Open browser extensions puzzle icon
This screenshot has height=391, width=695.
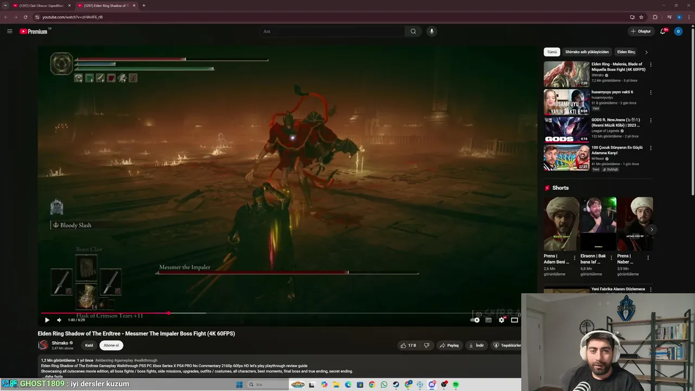[x=655, y=17]
